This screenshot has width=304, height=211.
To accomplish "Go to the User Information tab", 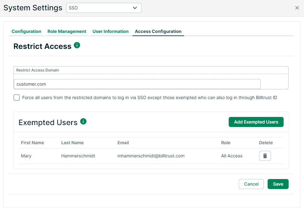I will point(110,31).
